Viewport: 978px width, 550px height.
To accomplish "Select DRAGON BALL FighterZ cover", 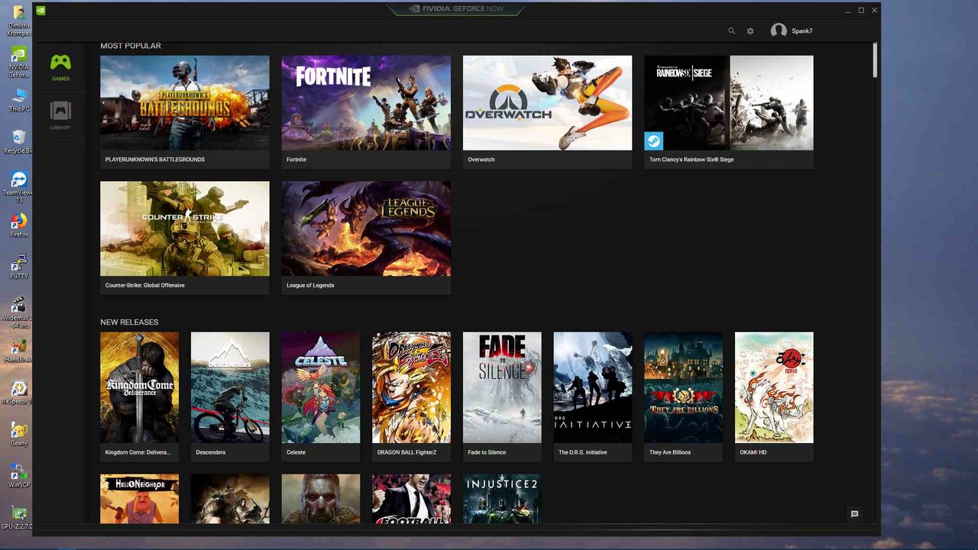I will [411, 387].
